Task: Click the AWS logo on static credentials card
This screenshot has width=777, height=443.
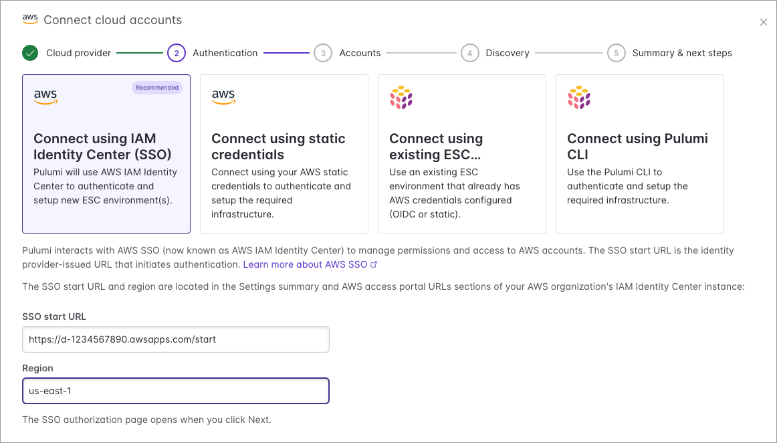Action: pos(223,97)
